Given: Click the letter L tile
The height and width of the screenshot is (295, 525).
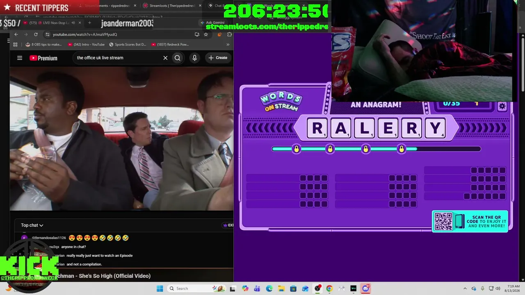Looking at the screenshot, I should [x=364, y=128].
